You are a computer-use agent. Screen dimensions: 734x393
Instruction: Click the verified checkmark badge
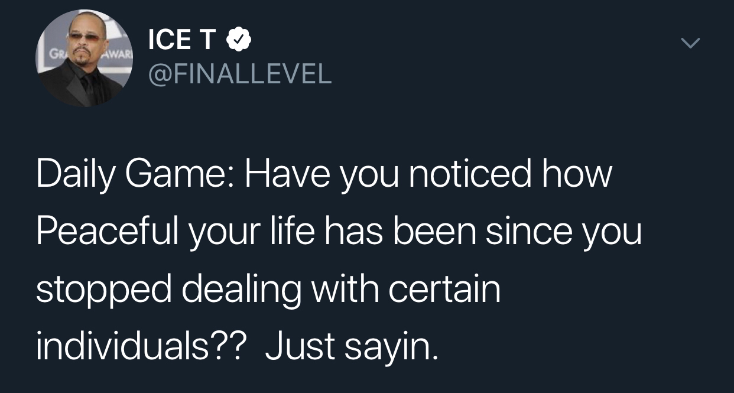tap(239, 41)
